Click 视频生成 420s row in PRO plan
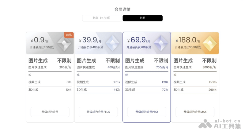Screen dimensions: 245x133 tap(147, 82)
